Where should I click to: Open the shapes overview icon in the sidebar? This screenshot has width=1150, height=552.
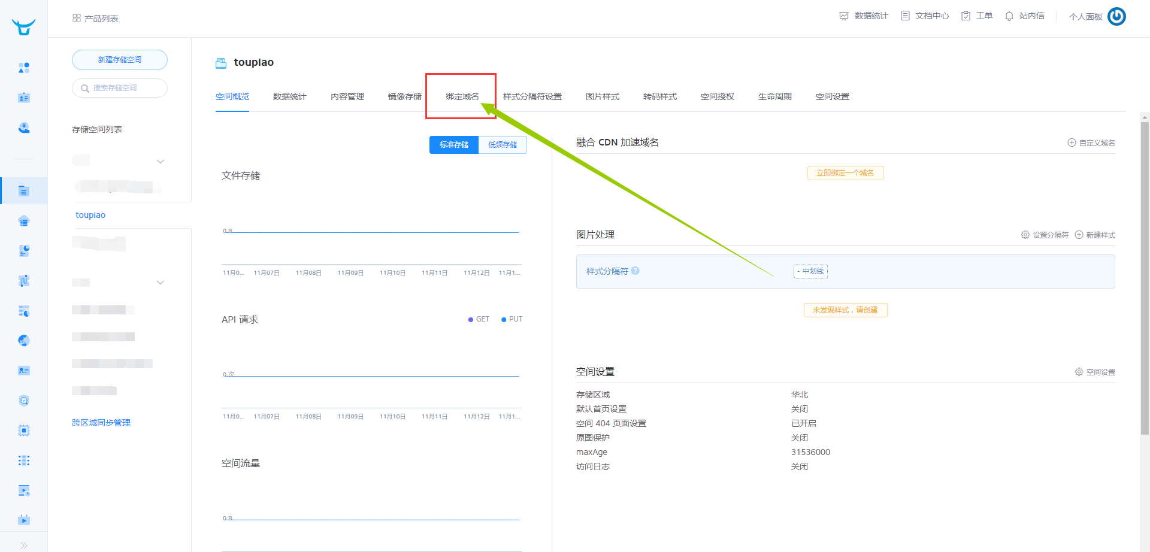(x=24, y=68)
